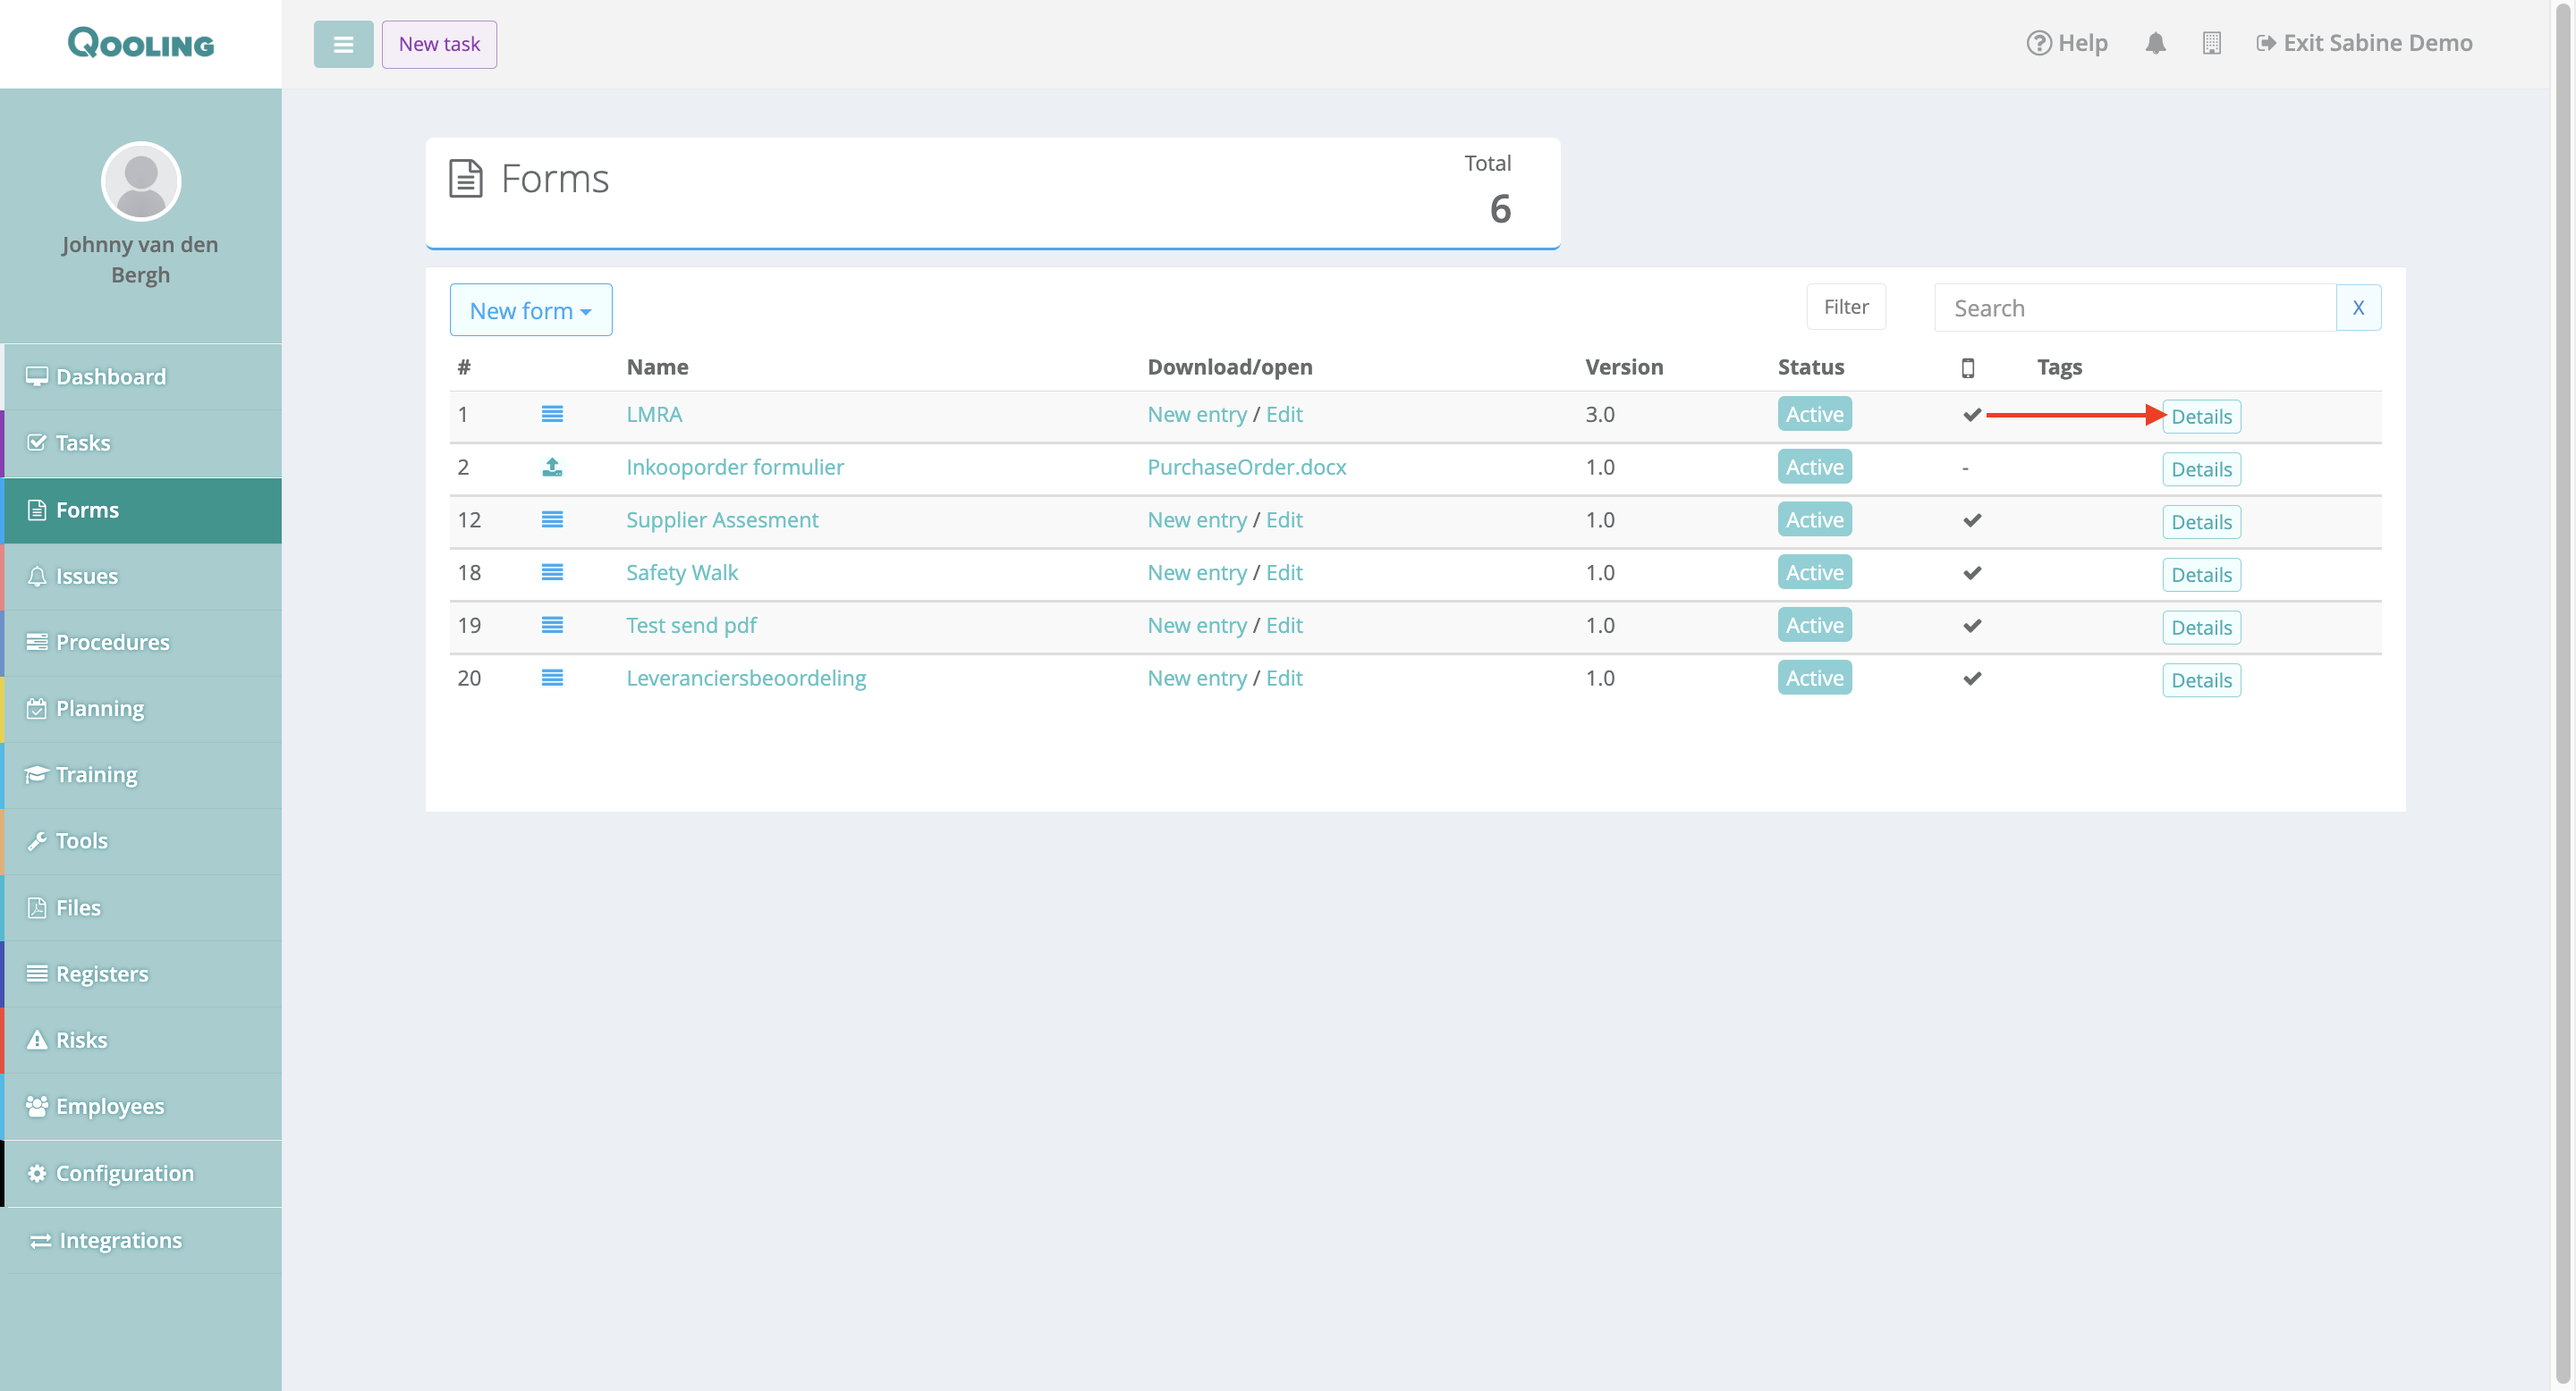The width and height of the screenshot is (2576, 1391).
Task: Open the Filter options
Action: (1845, 307)
